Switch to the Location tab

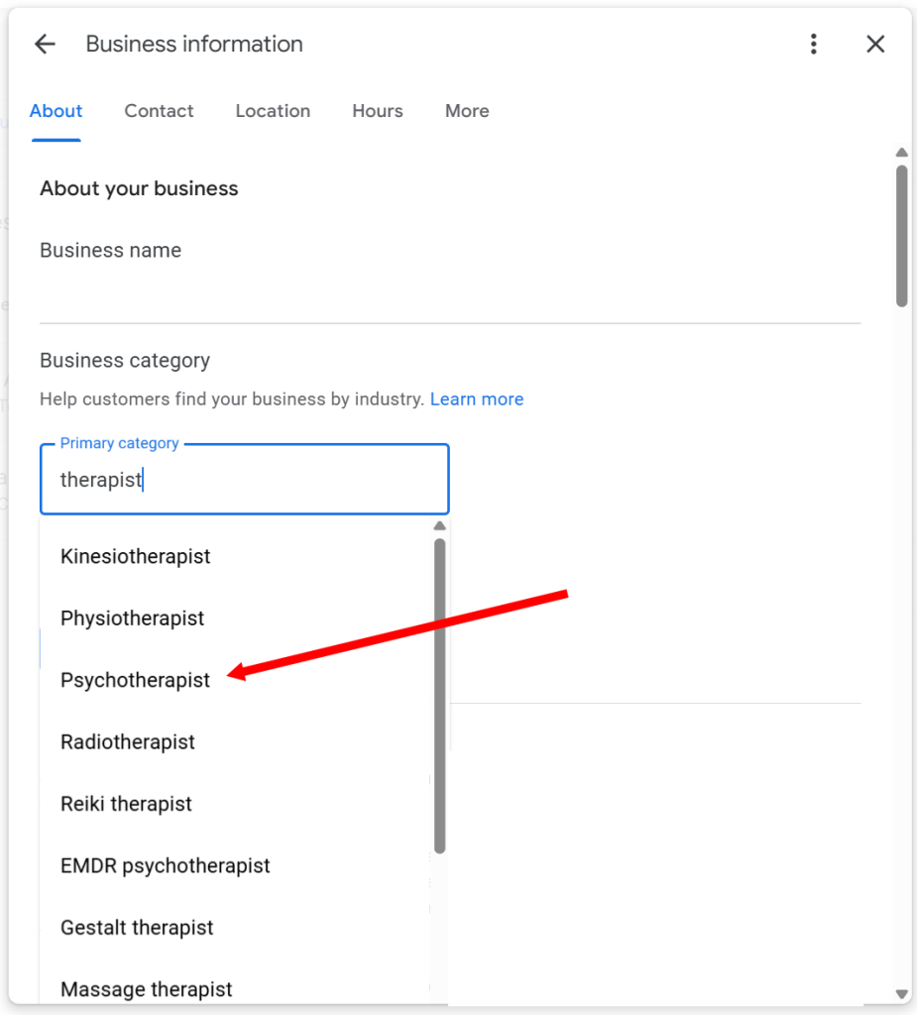point(273,111)
